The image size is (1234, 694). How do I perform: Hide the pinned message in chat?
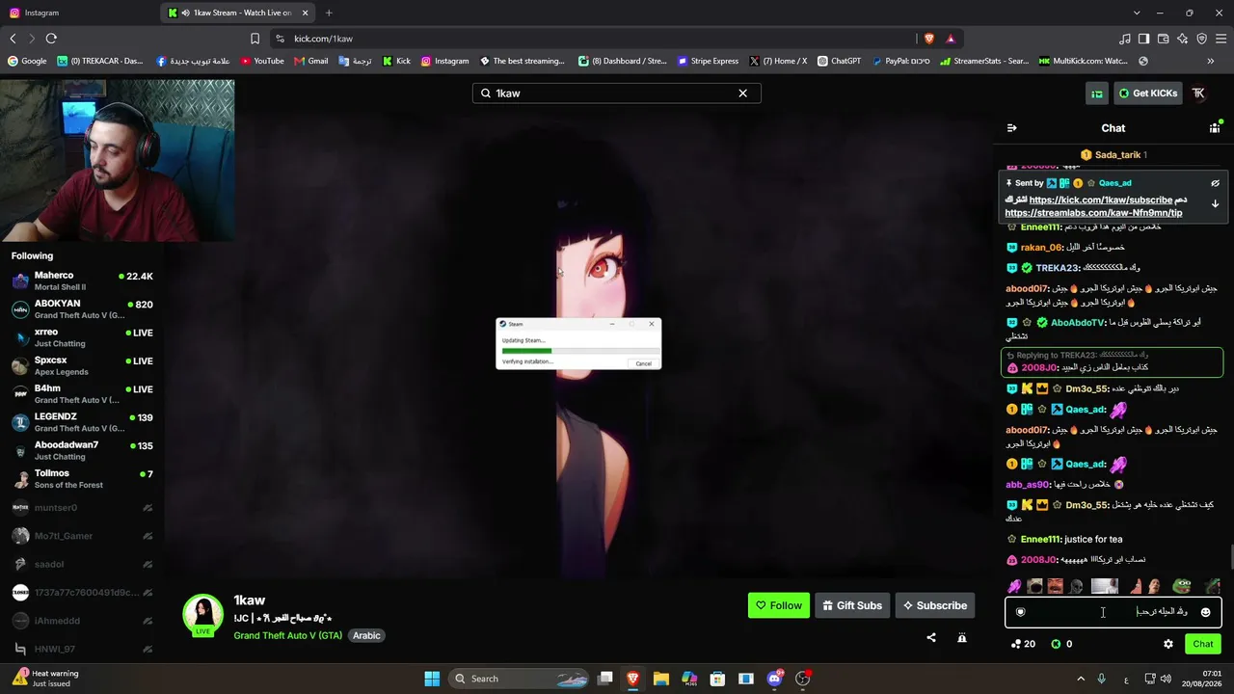click(x=1216, y=183)
